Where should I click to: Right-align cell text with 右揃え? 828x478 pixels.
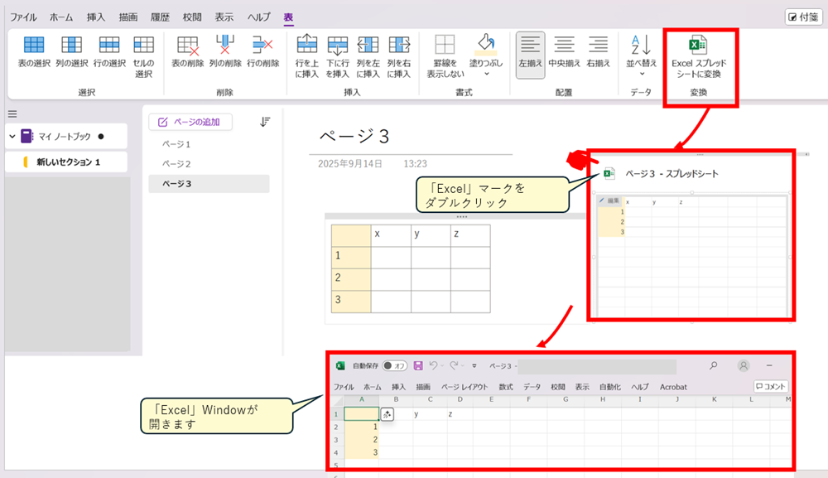[599, 45]
